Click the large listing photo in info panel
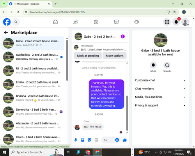 [160, 40]
